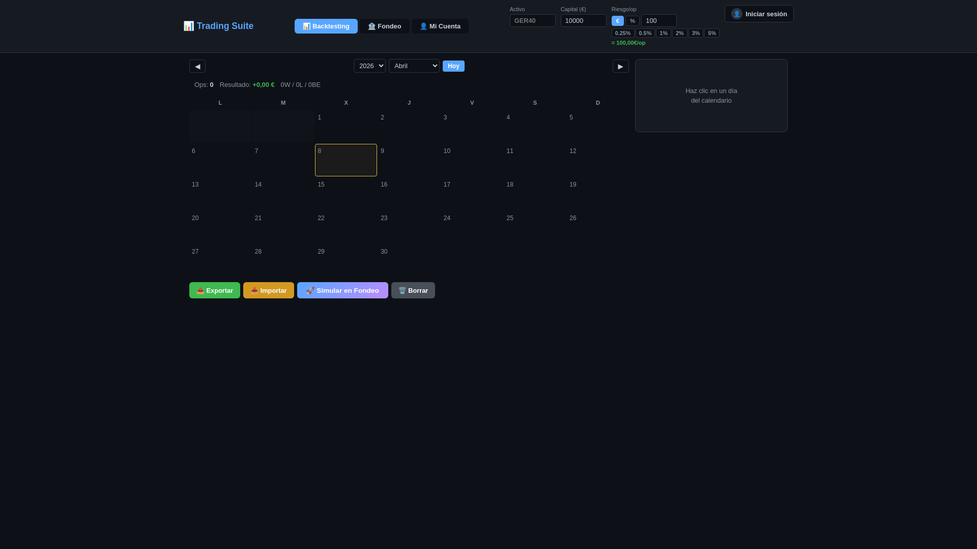Screen dimensions: 977x549
Task: Go to the Mi Cuenta tab
Action: 440,26
